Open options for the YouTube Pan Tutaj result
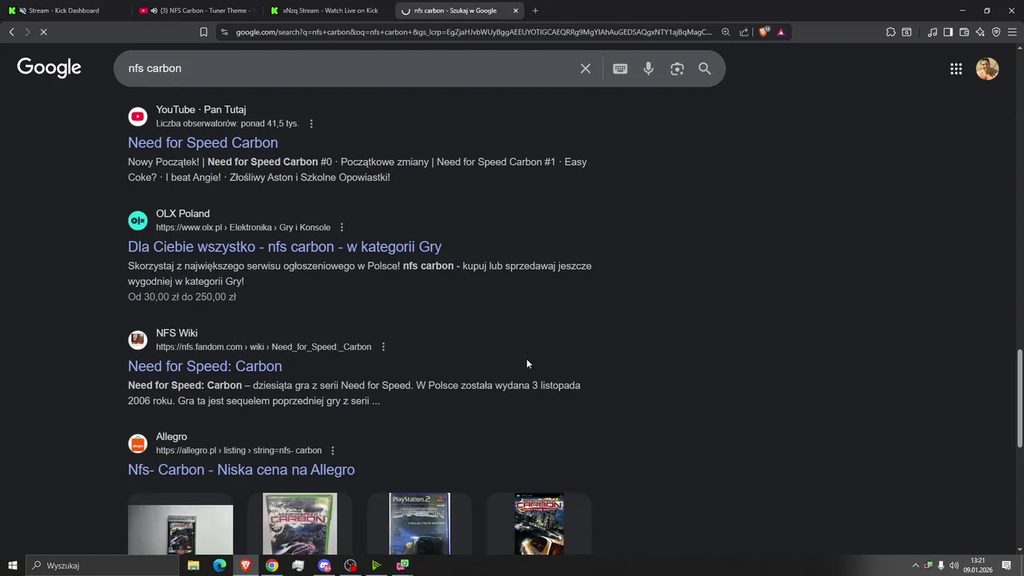This screenshot has height=576, width=1024. [x=311, y=124]
